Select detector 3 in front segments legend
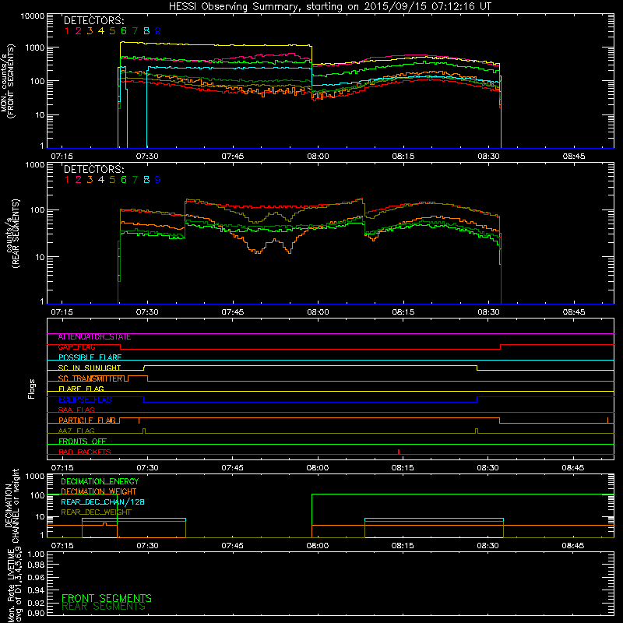Image resolution: width=623 pixels, height=623 pixels. point(90,31)
